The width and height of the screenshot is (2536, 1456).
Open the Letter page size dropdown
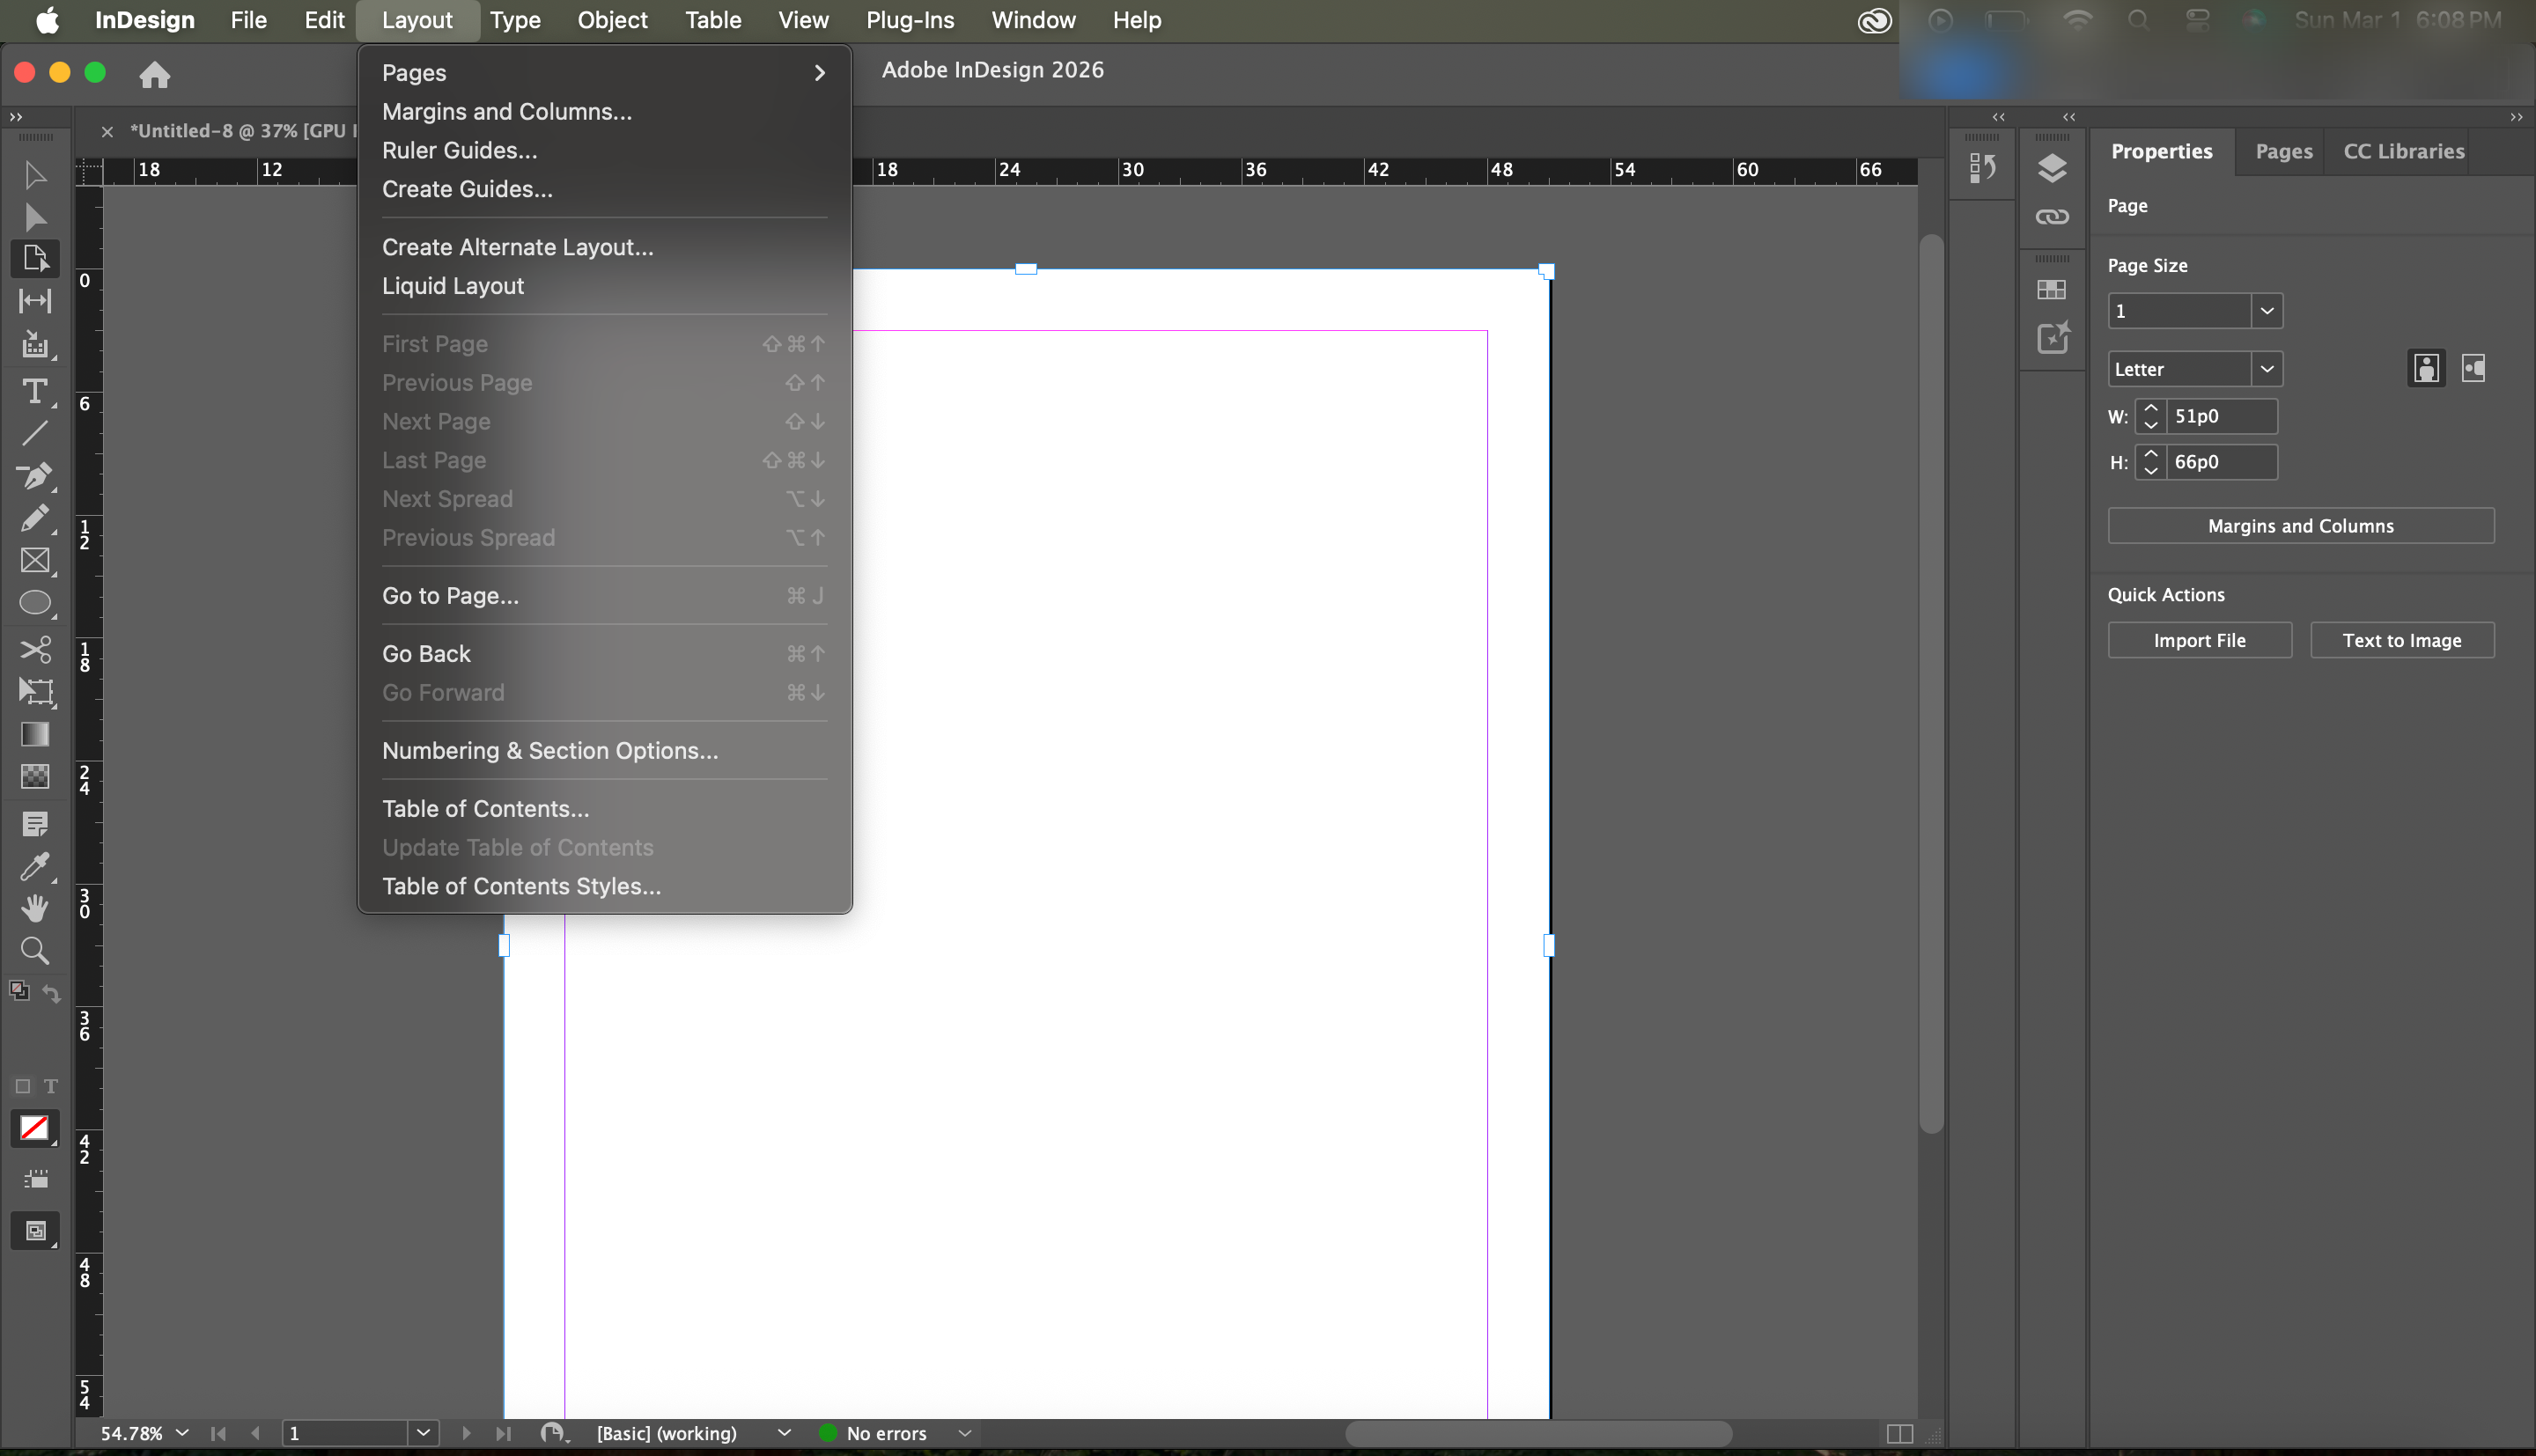(x=2266, y=369)
